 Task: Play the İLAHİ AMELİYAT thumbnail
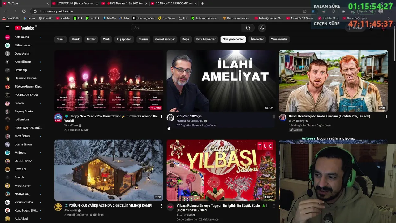coord(221,81)
